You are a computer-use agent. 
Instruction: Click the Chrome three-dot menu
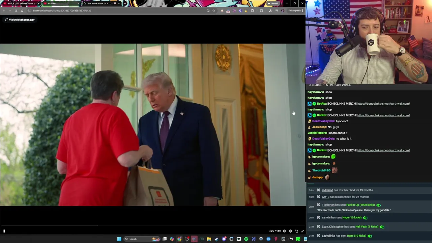(302, 10)
